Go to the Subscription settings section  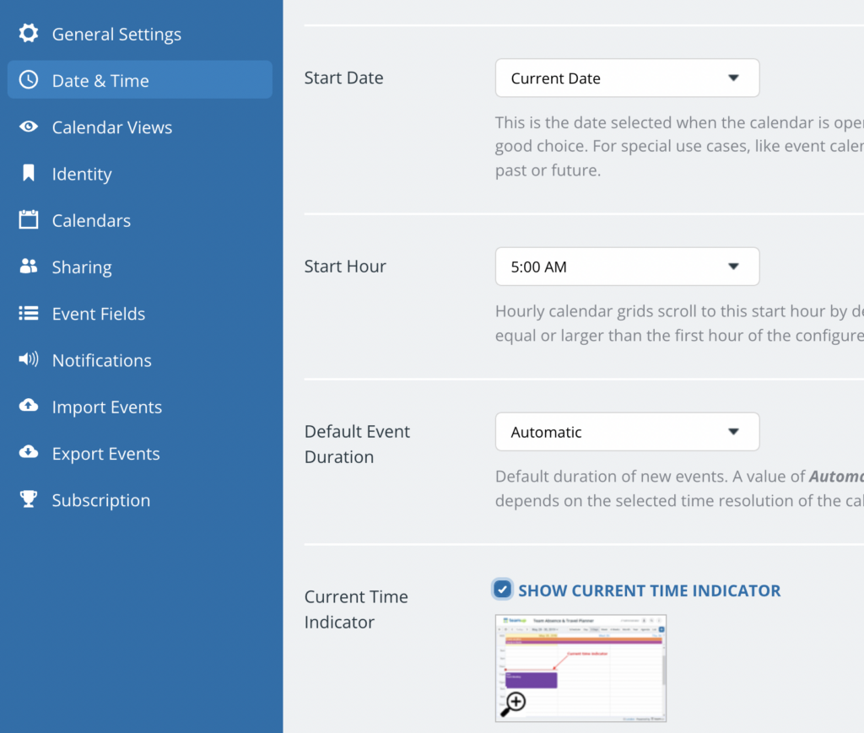100,500
